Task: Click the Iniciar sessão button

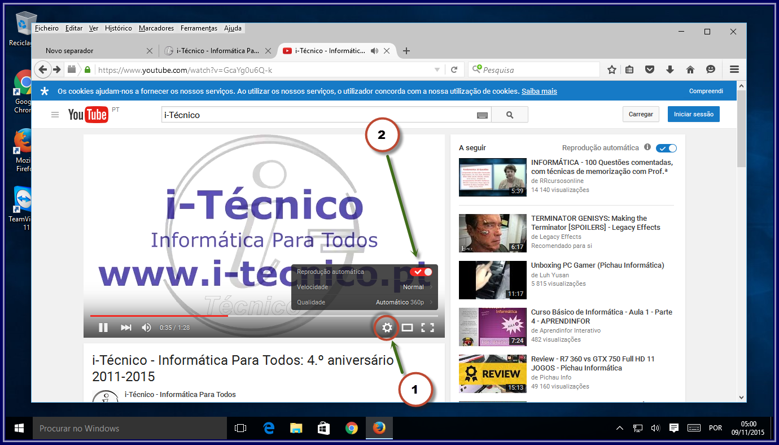Action: click(x=694, y=114)
